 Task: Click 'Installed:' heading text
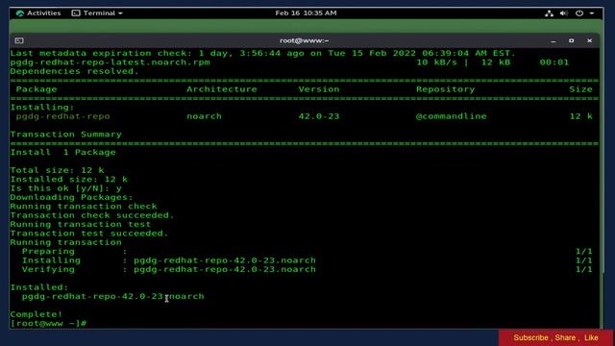pos(39,287)
